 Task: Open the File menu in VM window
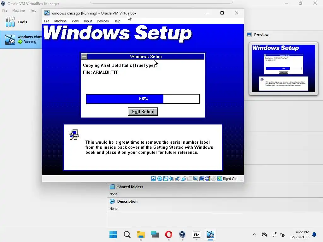point(47,21)
